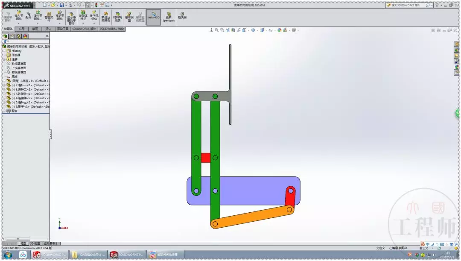The height and width of the screenshot is (261, 461).
Task: Switch to the 草图 (Sketch) tab
Action: coord(35,29)
